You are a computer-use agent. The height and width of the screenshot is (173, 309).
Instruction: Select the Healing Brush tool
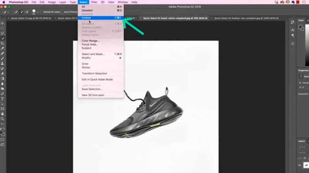click(2, 53)
